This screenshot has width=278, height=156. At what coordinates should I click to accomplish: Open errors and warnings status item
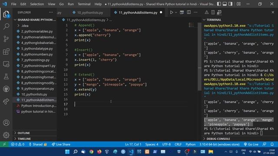point(17,144)
